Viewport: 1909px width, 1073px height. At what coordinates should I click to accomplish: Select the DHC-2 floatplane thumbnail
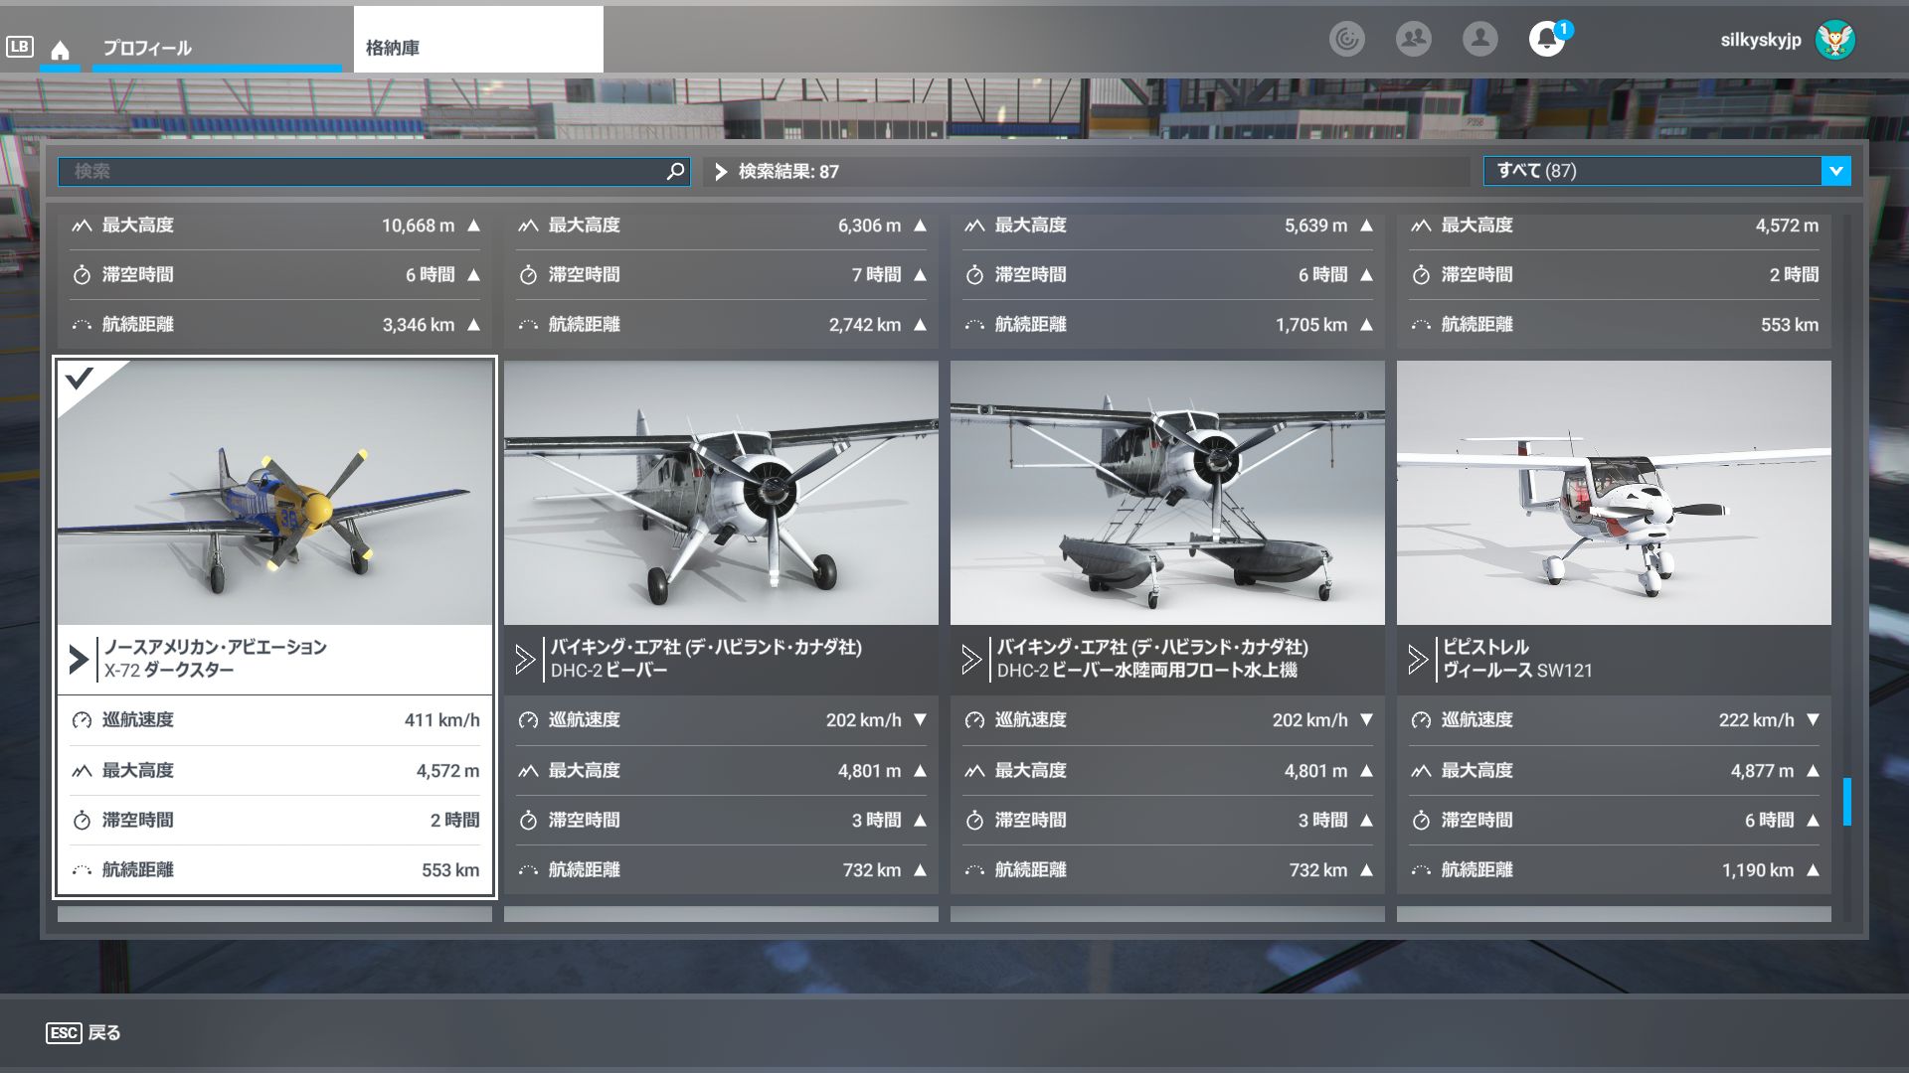click(x=1166, y=493)
